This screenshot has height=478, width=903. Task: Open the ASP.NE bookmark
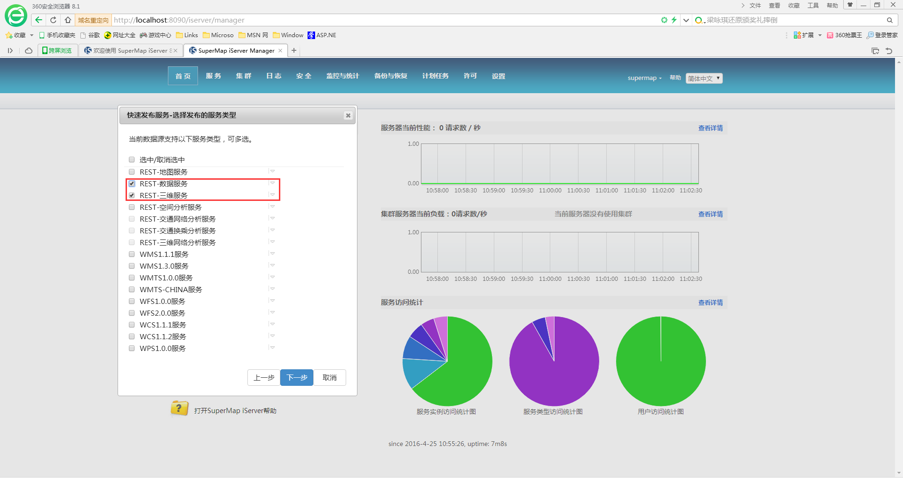point(322,35)
